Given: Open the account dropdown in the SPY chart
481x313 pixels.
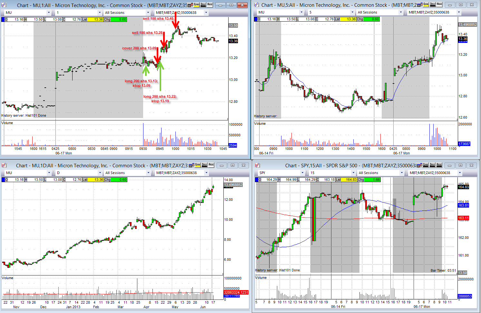Looking at the screenshot, I should 460,173.
